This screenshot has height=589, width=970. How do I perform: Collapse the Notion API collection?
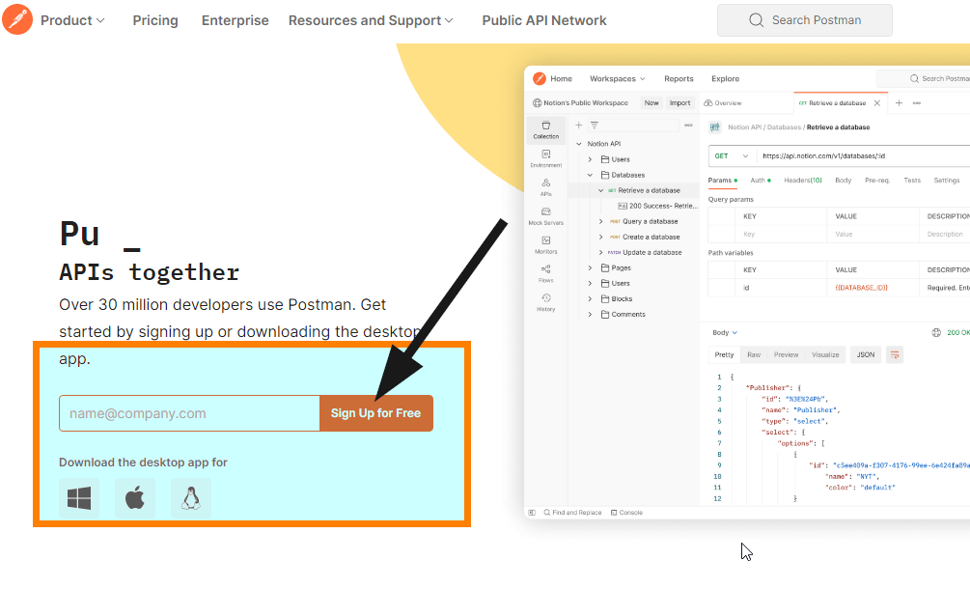(x=579, y=144)
